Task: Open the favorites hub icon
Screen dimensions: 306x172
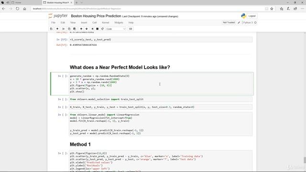Action: [x=282, y=9]
